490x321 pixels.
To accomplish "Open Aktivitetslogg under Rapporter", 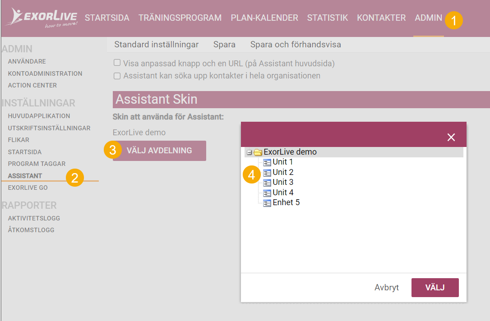I will [x=34, y=218].
